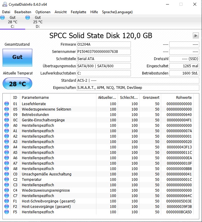Click the Grenzwert column header
This screenshot has height=222, width=202.
click(150, 98)
